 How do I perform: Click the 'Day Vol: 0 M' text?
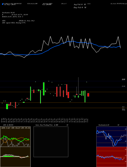click(x=80, y=7)
